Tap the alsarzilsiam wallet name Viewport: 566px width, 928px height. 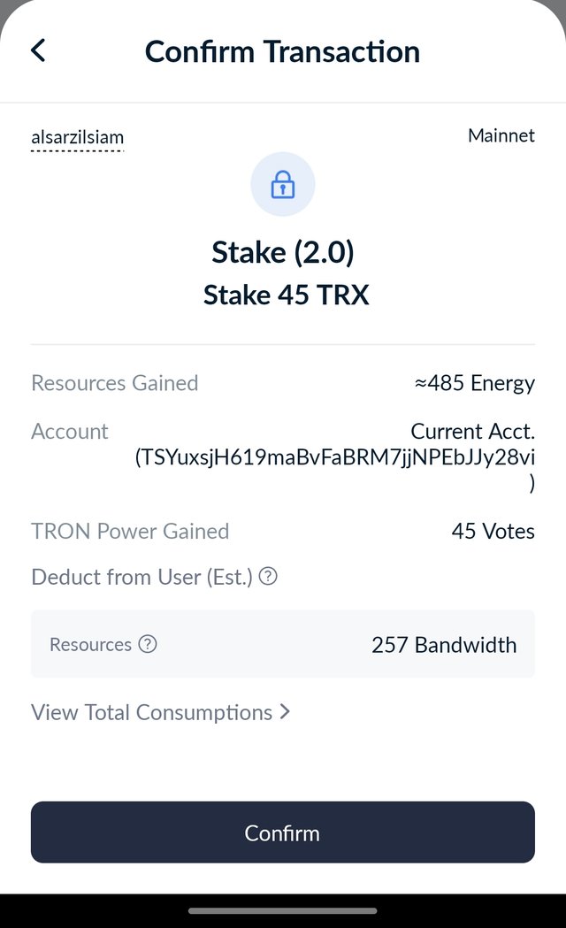click(77, 138)
